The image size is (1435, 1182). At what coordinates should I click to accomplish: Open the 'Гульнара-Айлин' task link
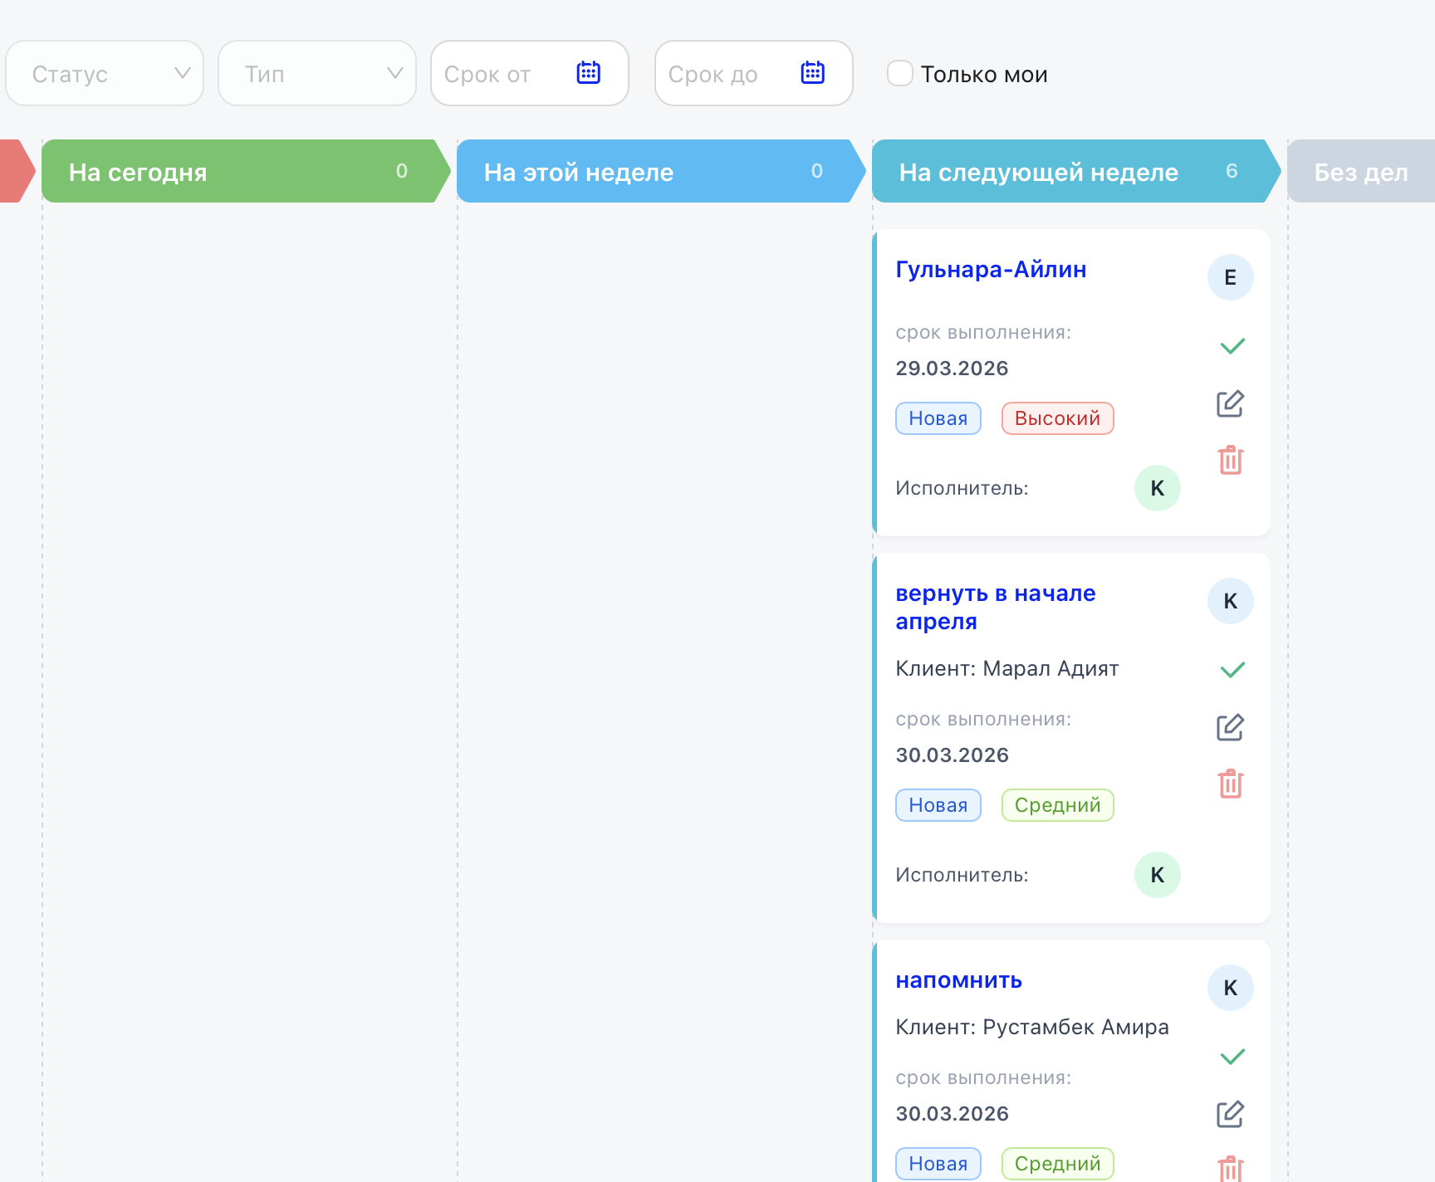click(x=991, y=270)
